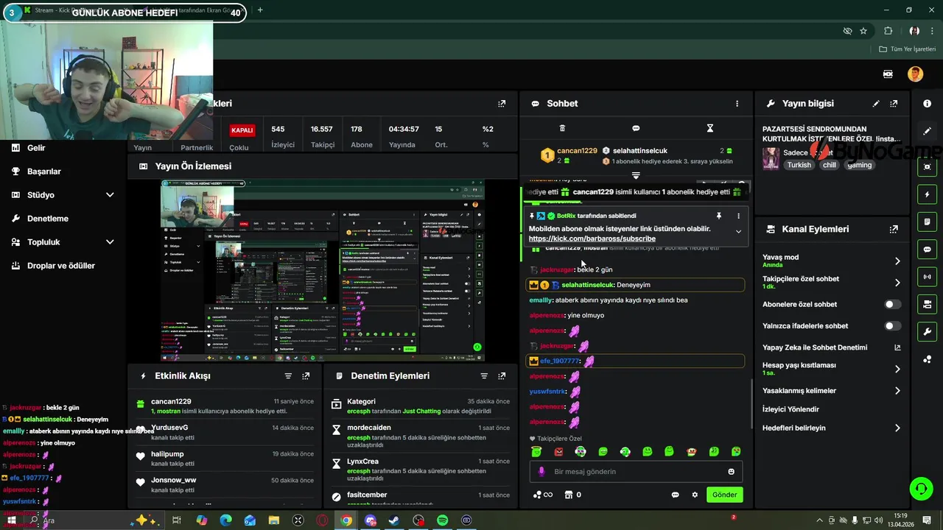
Task: Open Droplar ve ödüller in sidebar
Action: click(x=61, y=266)
